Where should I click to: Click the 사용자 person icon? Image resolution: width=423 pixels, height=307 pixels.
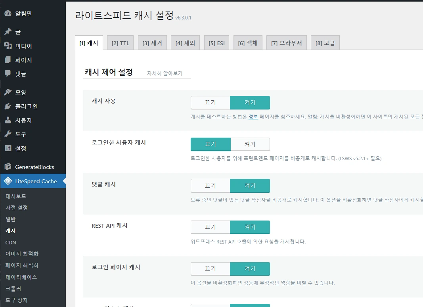(x=8, y=120)
